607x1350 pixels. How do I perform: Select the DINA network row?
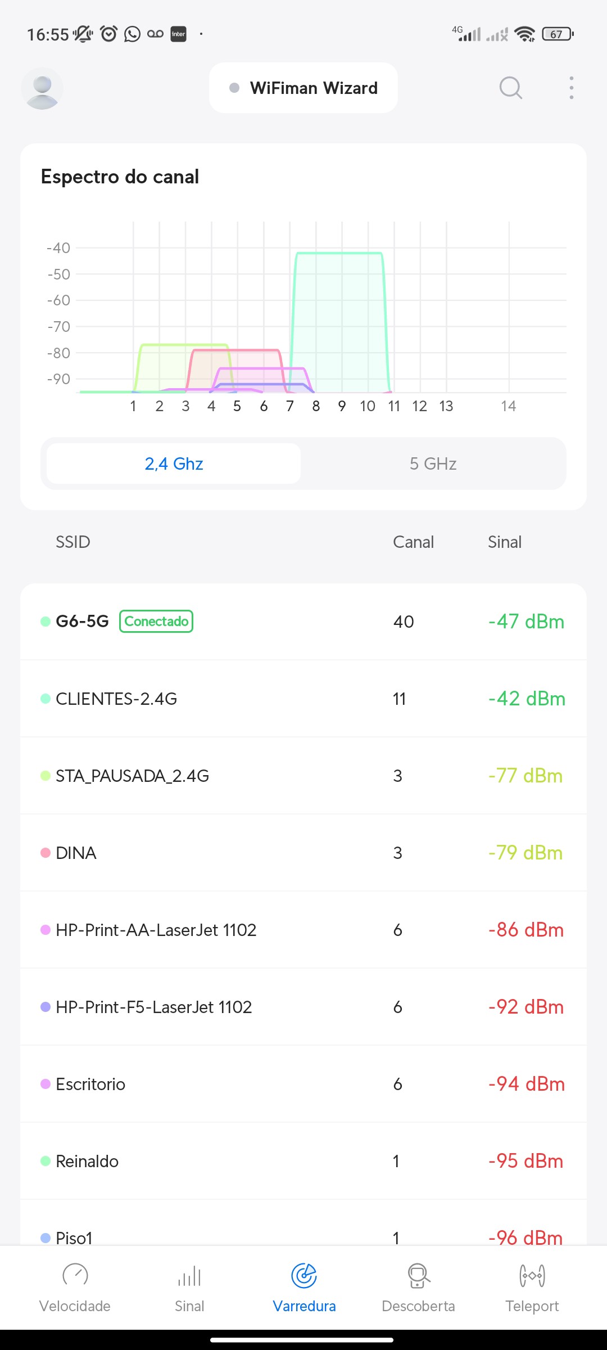coord(303,853)
